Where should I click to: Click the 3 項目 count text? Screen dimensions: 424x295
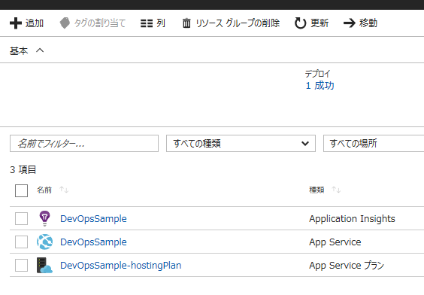point(23,169)
